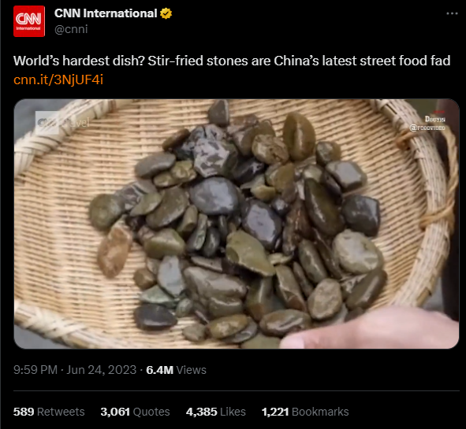Open the CNN International display name
Image resolution: width=466 pixels, height=429 pixels.
tap(106, 13)
